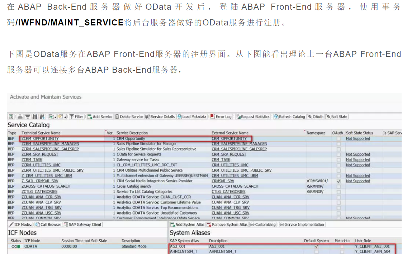Toggle OAuth checkbox for ZCRM_TASK row
Screen dimensions: 407x254
pos(339,160)
